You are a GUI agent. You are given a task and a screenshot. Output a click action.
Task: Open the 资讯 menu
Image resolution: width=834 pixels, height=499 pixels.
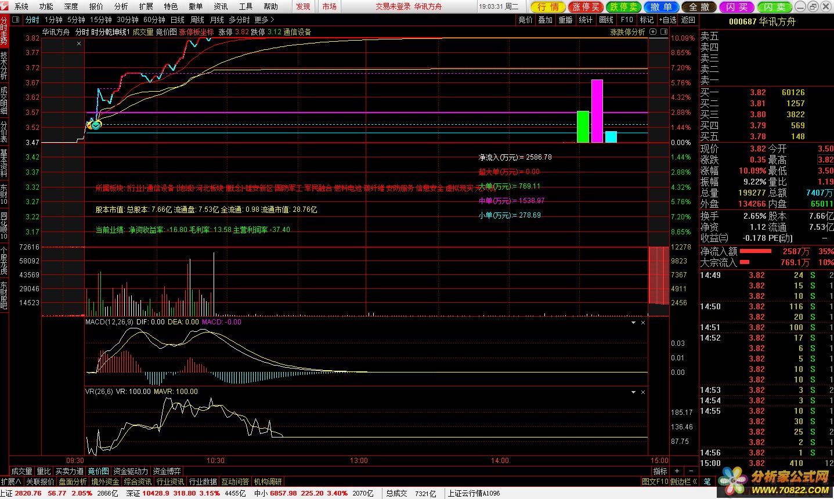[x=221, y=6]
